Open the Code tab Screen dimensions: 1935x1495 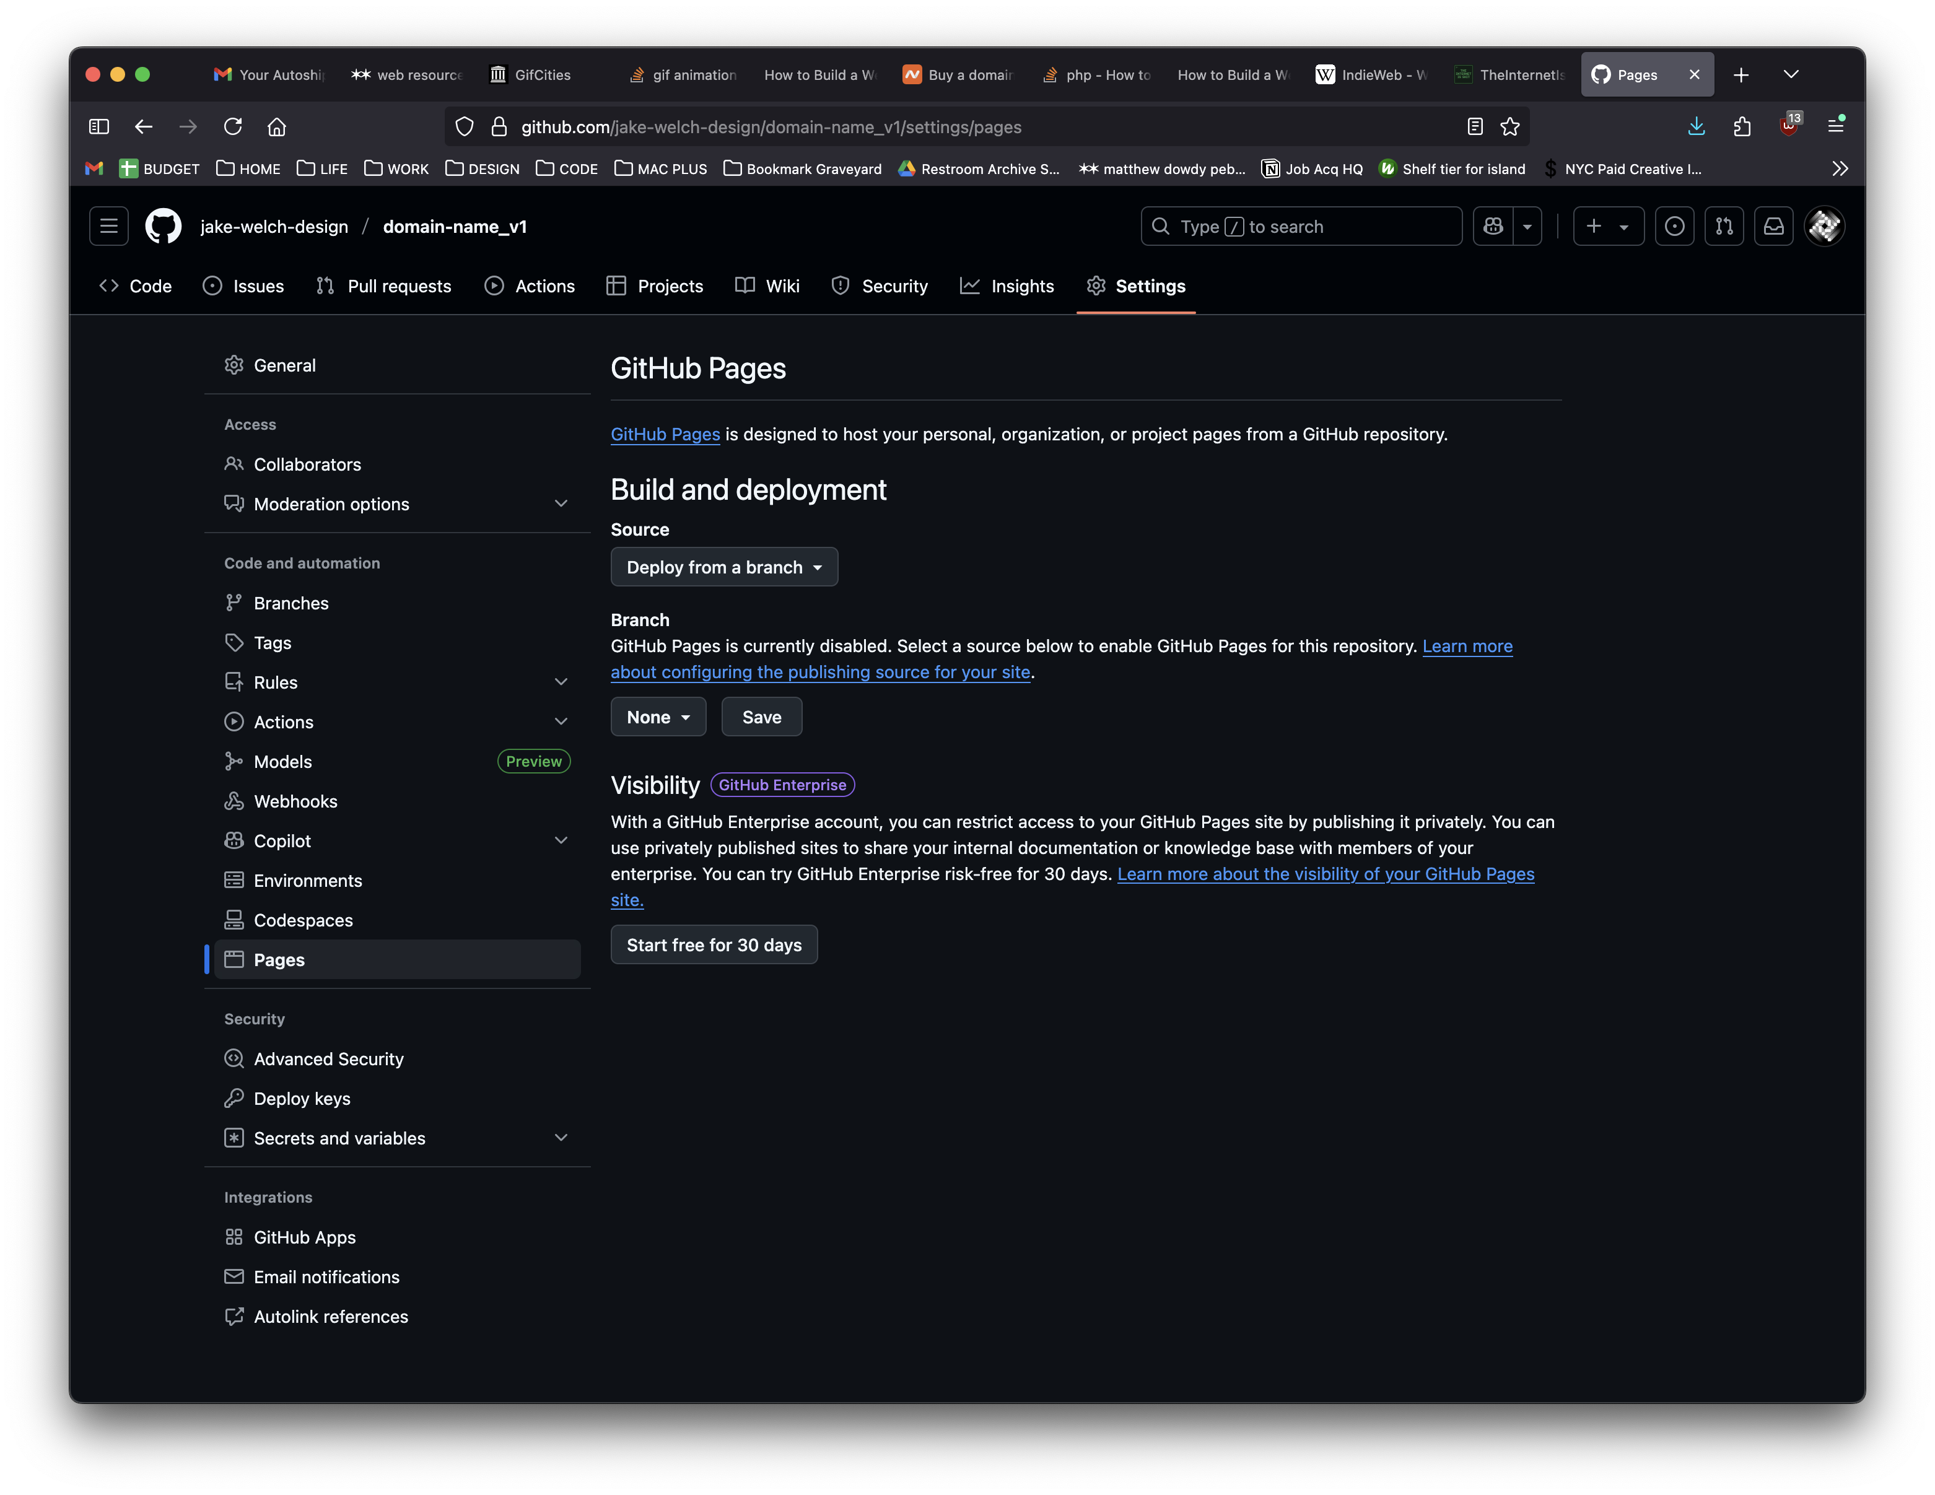[x=136, y=286]
